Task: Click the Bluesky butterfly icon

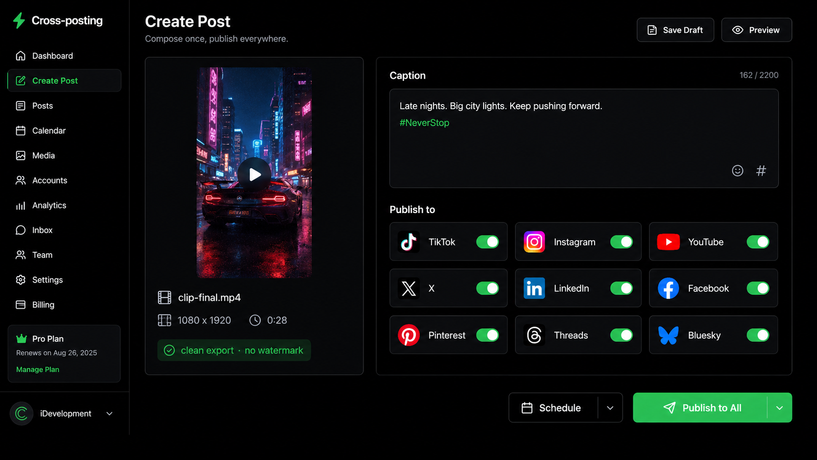Action: tap(668, 335)
